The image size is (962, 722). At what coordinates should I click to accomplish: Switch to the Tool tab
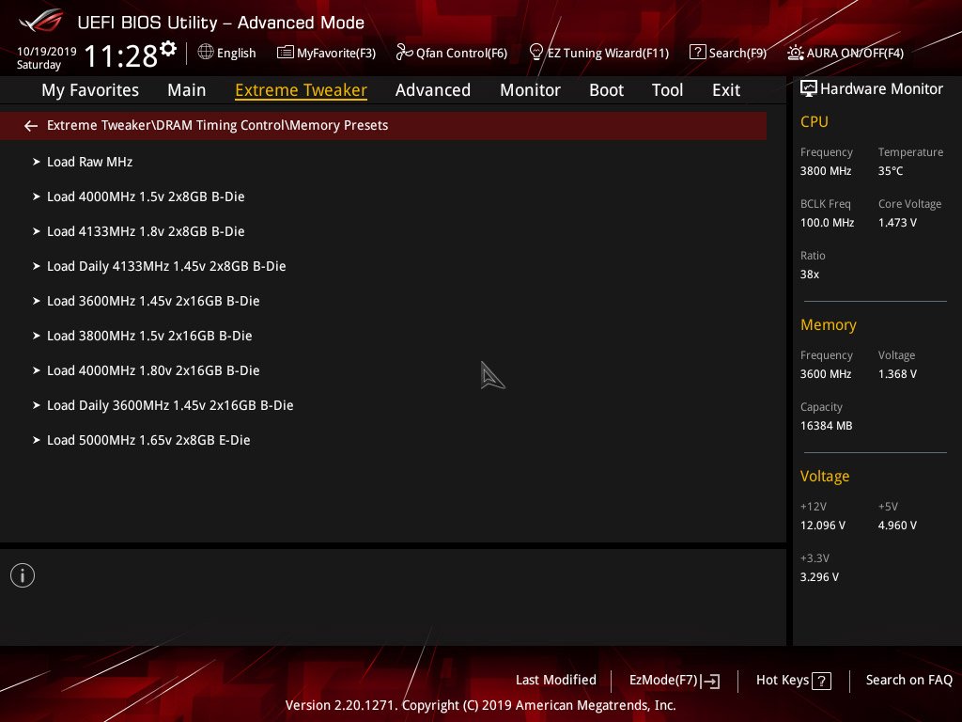(667, 90)
